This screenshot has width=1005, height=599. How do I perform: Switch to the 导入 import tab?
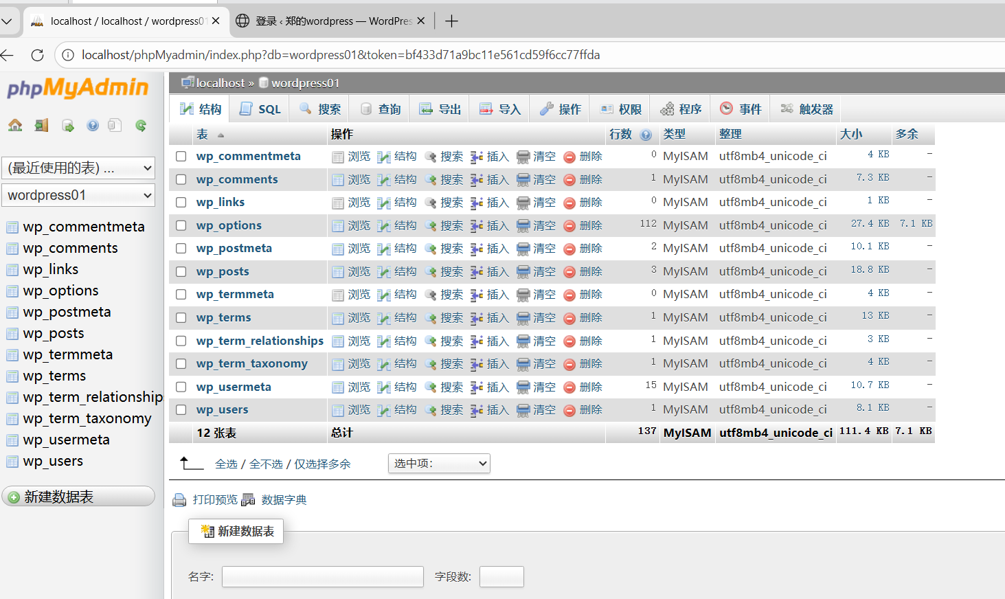click(x=500, y=109)
